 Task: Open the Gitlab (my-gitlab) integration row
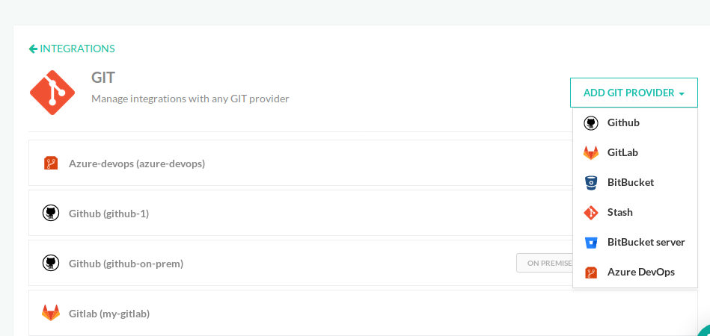pyautogui.click(x=109, y=314)
